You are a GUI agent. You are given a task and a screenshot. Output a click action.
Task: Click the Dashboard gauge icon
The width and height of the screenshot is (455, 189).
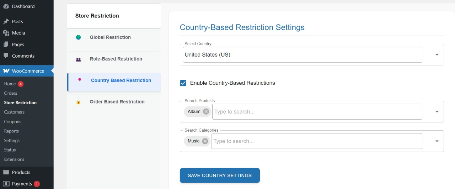coord(6,6)
